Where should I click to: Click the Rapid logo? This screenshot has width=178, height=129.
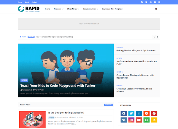(x=29, y=9)
